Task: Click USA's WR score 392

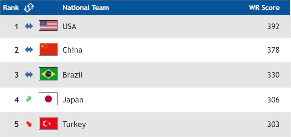Action: click(273, 27)
